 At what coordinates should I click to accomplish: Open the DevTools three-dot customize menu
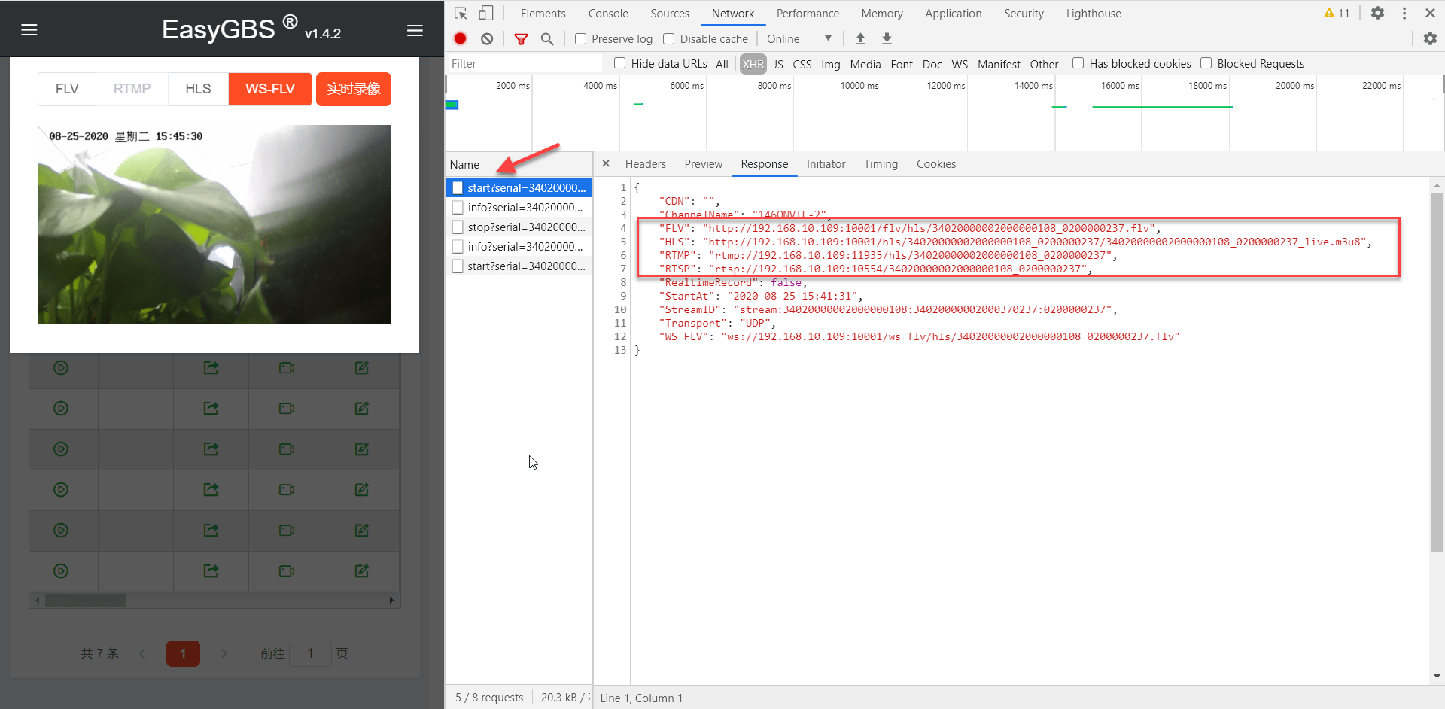click(1404, 13)
